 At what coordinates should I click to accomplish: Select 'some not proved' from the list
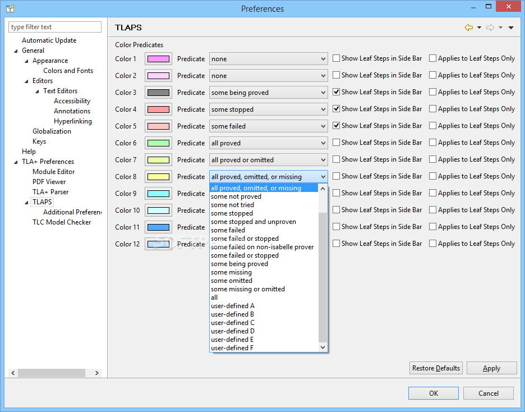[264, 196]
